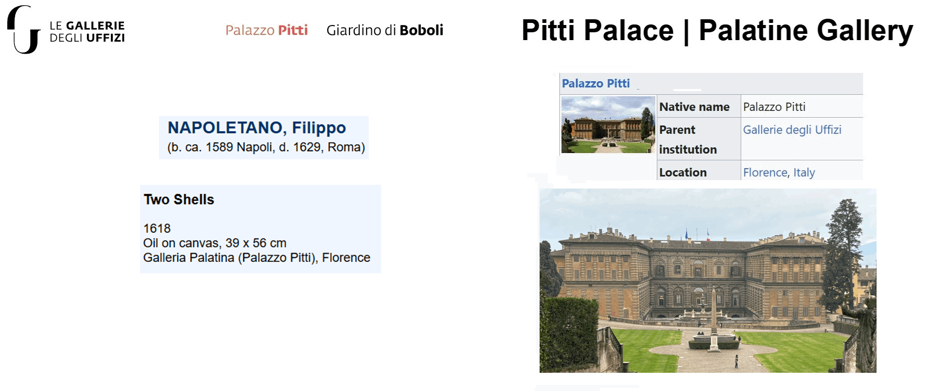Image resolution: width=950 pixels, height=391 pixels.
Task: Click the Native name row label
Action: click(x=694, y=107)
